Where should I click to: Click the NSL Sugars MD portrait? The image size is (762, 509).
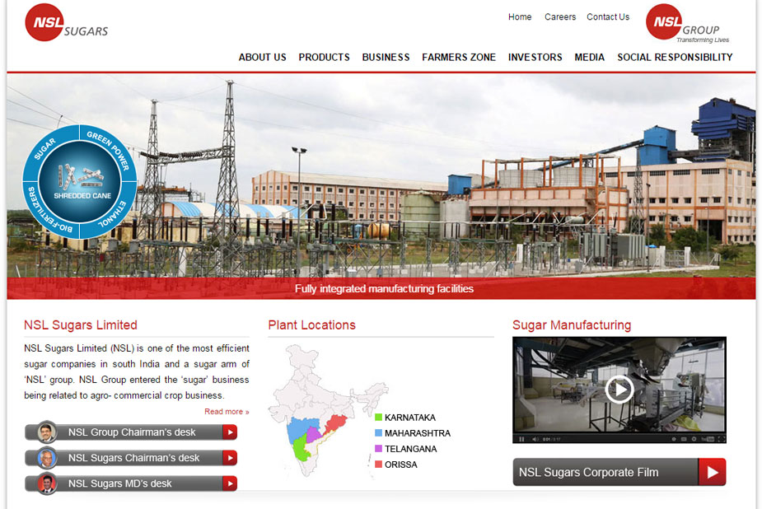[x=47, y=483]
